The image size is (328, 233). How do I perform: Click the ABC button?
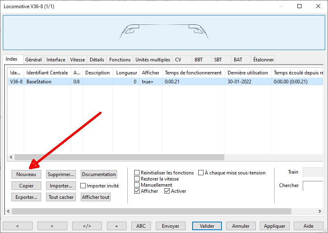coord(141,226)
